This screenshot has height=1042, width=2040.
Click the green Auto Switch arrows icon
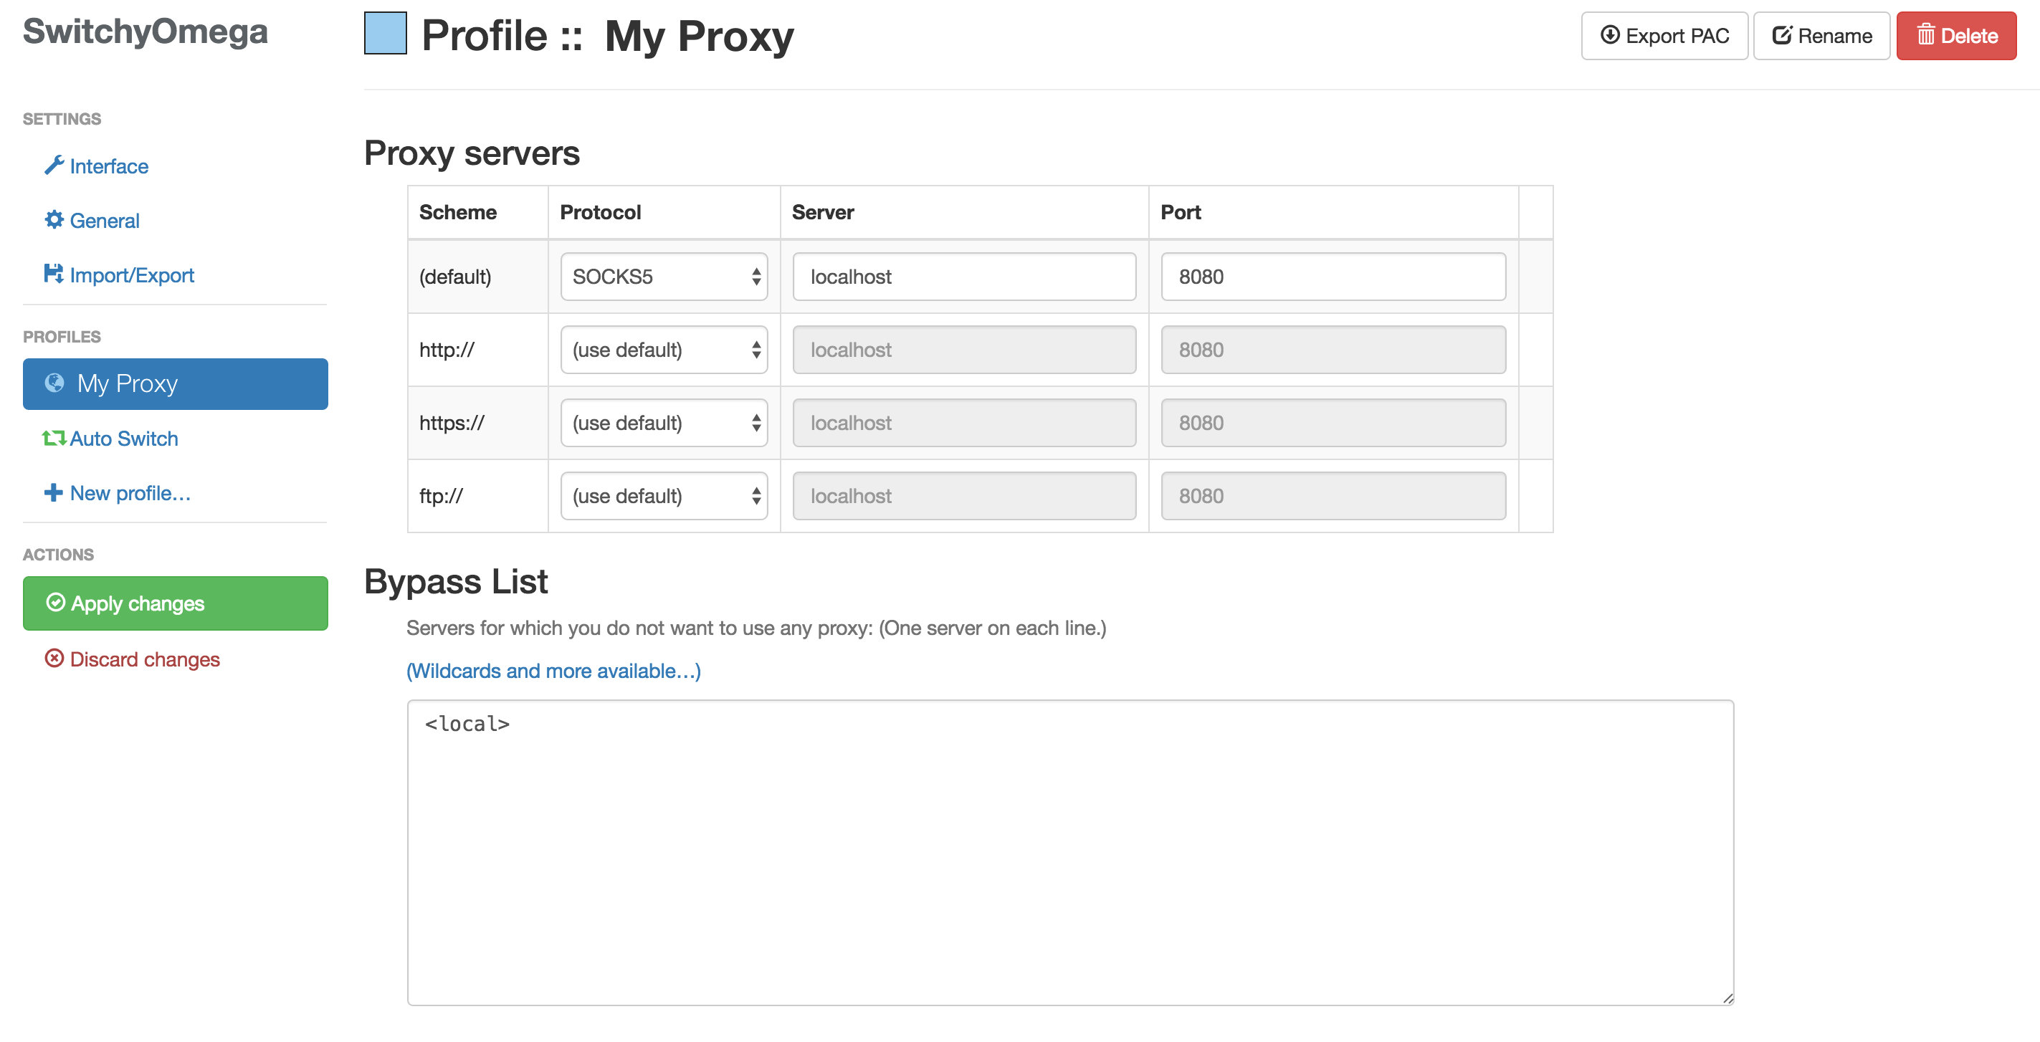54,438
